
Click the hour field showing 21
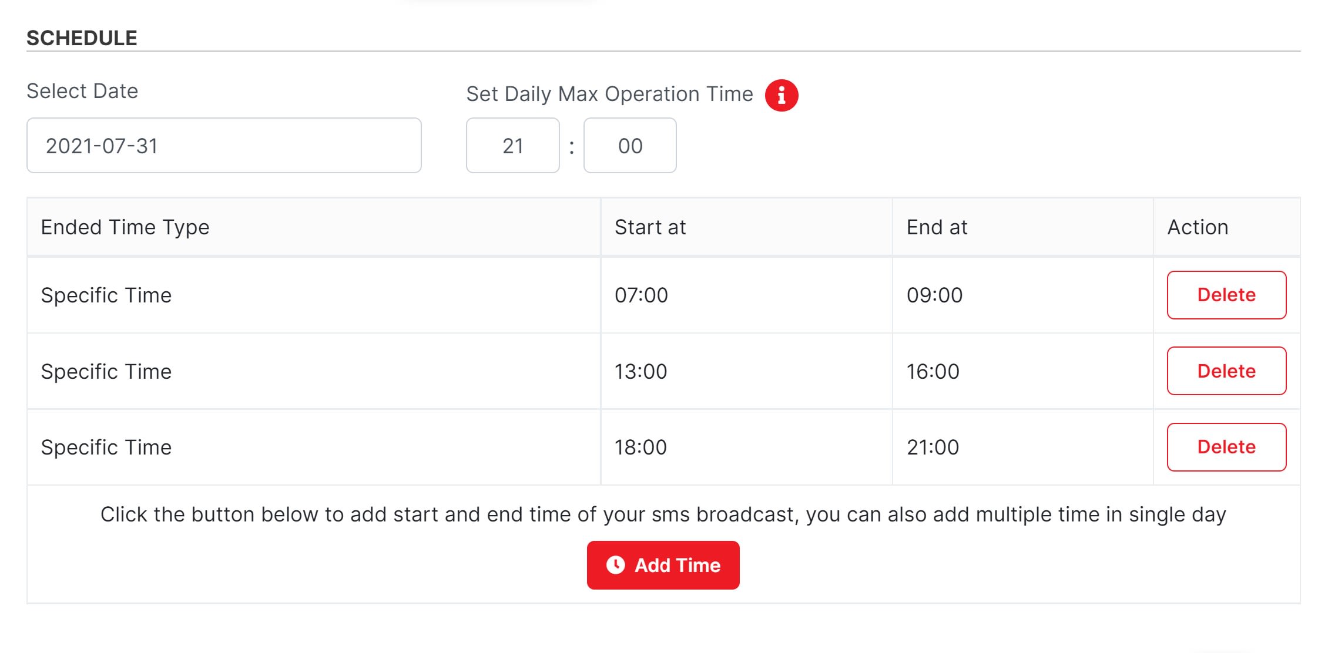click(x=512, y=146)
